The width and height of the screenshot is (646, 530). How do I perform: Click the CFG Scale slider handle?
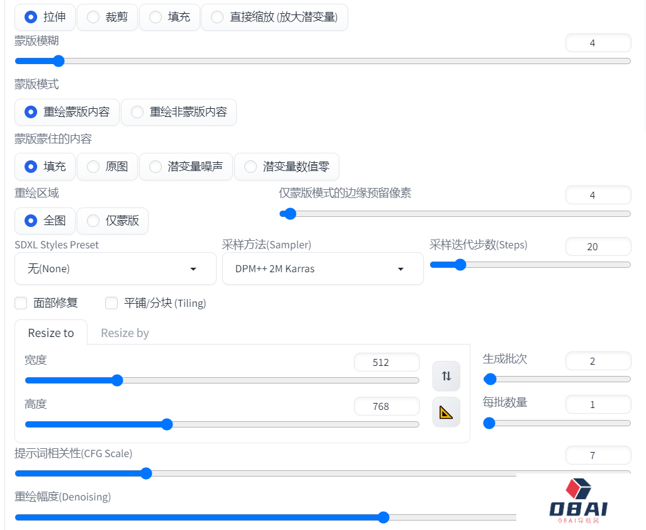point(146,473)
